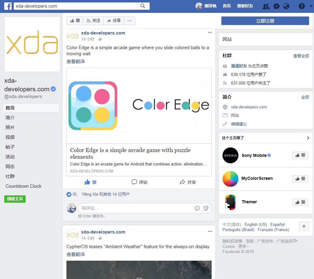Click 查看翻译 under CypherOS post
The height and width of the screenshot is (279, 314).
(x=76, y=254)
